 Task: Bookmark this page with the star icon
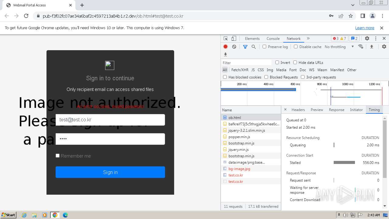(351, 16)
